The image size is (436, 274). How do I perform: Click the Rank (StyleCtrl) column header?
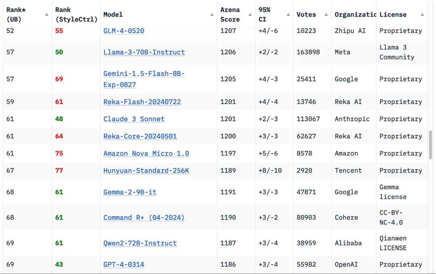click(x=76, y=15)
